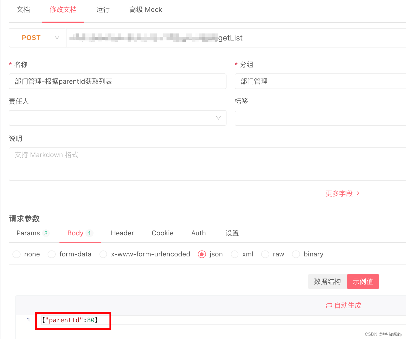Viewport: 406px width, 339px height.
Task: Expand the 责任人 selection dropdown
Action: [x=218, y=118]
